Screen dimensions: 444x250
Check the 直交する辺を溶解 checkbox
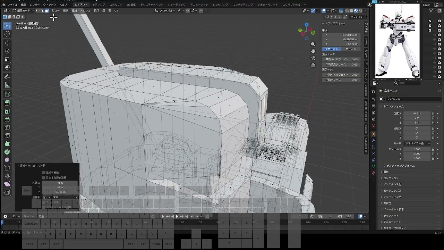coord(44,177)
